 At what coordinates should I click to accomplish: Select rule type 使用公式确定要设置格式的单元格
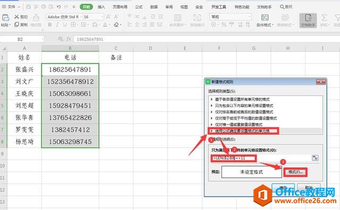(x=265, y=131)
